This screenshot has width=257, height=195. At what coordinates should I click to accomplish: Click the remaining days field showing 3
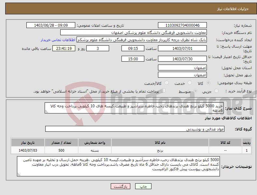(x=98, y=48)
